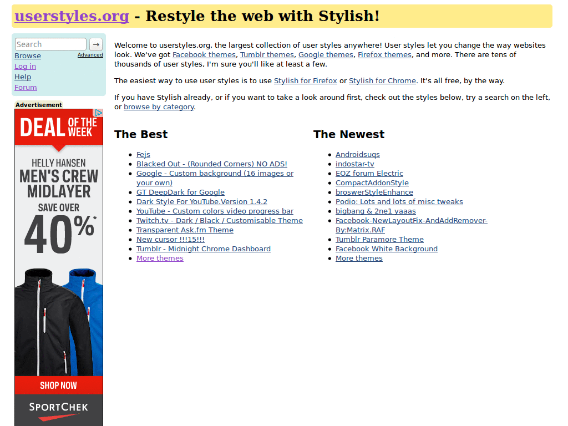Open Blacked Out Rounded Corners style
The width and height of the screenshot is (568, 426).
(x=211, y=164)
